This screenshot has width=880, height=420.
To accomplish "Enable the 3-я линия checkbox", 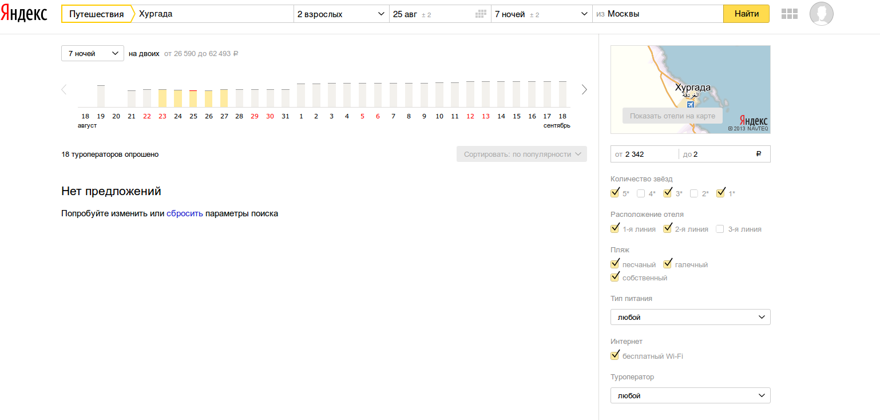I will [x=720, y=229].
